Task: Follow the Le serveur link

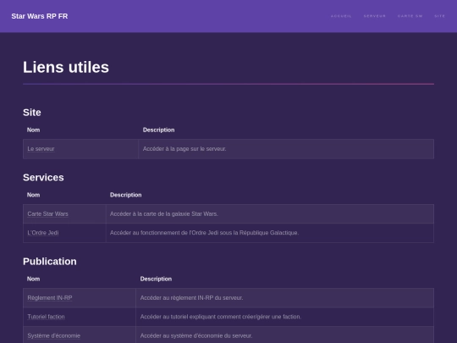Action: coord(41,149)
